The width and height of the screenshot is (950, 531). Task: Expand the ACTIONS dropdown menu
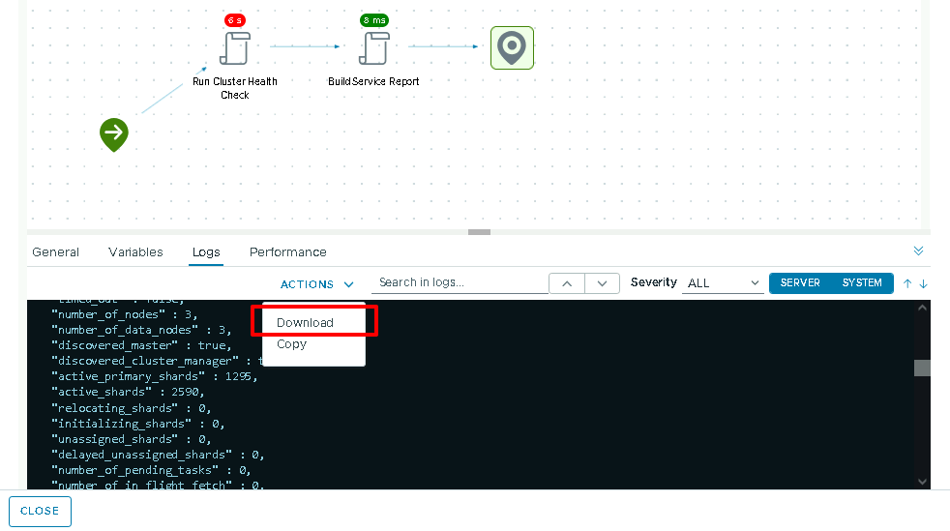click(x=317, y=284)
